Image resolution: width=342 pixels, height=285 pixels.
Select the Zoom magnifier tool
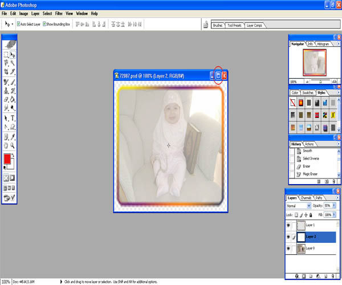point(13,145)
